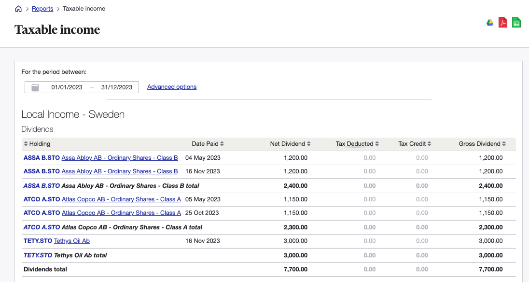The width and height of the screenshot is (529, 282).
Task: Go to the home icon in breadcrumb
Action: (18, 9)
